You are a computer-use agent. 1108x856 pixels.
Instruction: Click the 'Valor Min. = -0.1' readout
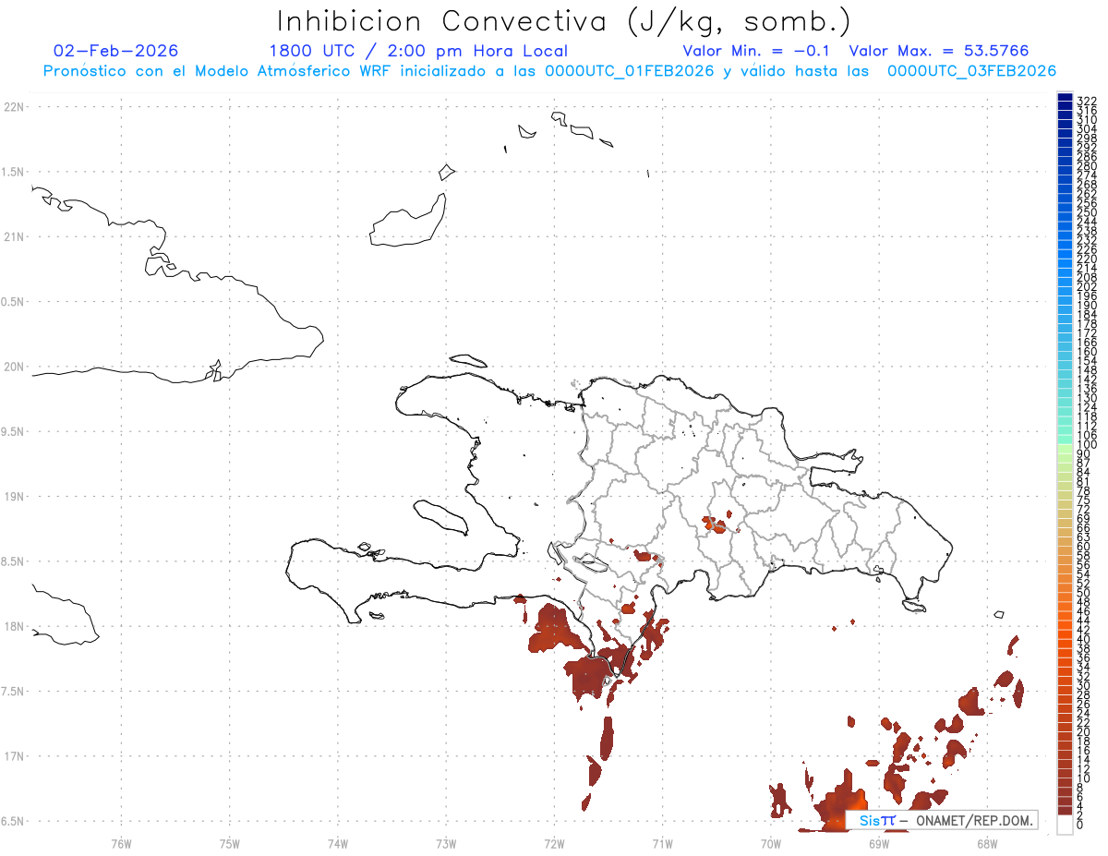pos(756,51)
